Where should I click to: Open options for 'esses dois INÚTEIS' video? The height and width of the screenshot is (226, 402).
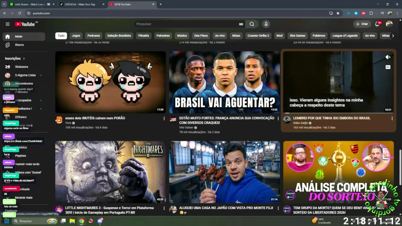tap(164, 119)
